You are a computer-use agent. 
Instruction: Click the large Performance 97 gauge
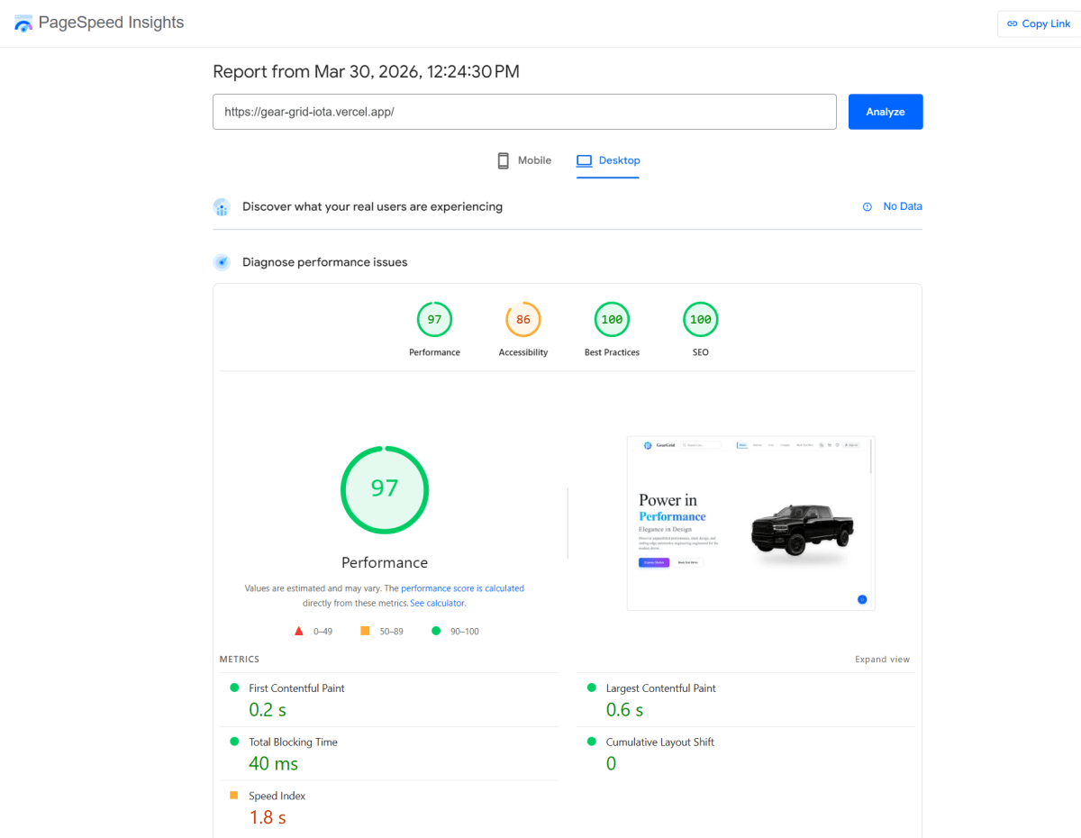[x=385, y=488]
